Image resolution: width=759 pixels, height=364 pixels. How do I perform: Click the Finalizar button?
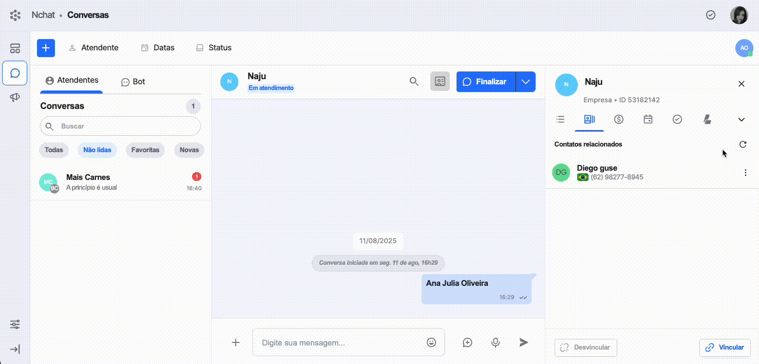pyautogui.click(x=486, y=82)
